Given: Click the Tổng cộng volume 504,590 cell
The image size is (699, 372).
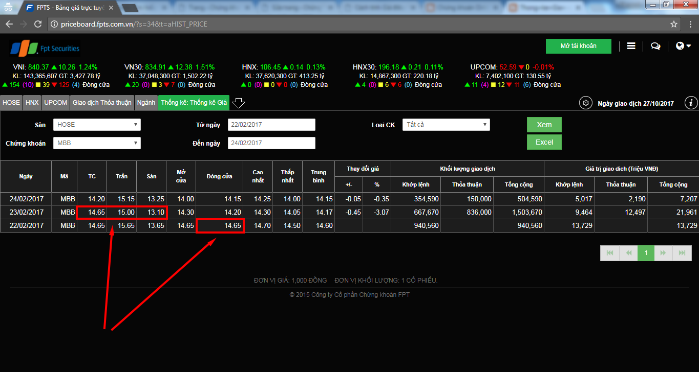Looking at the screenshot, I should [x=519, y=199].
